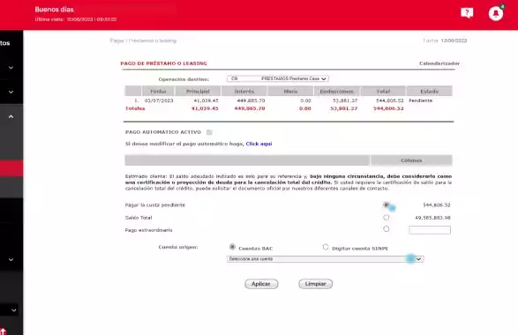Open the Calendarizador link
Viewport: 518px width, 335px height.
coord(439,63)
